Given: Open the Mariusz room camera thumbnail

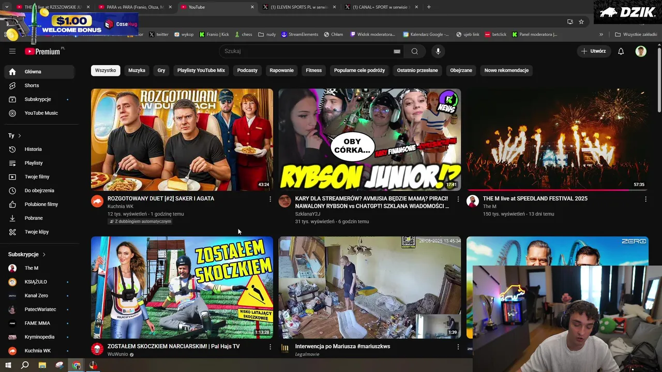Looking at the screenshot, I should [370, 287].
